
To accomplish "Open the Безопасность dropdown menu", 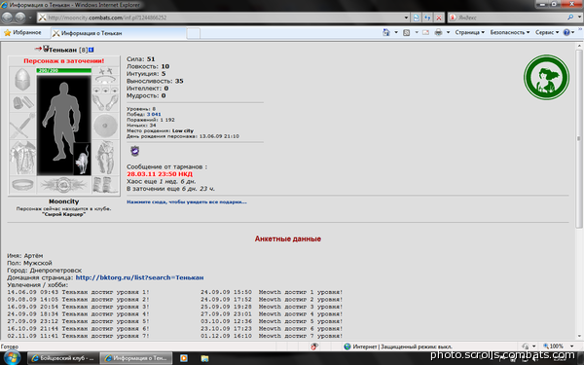I will 509,32.
